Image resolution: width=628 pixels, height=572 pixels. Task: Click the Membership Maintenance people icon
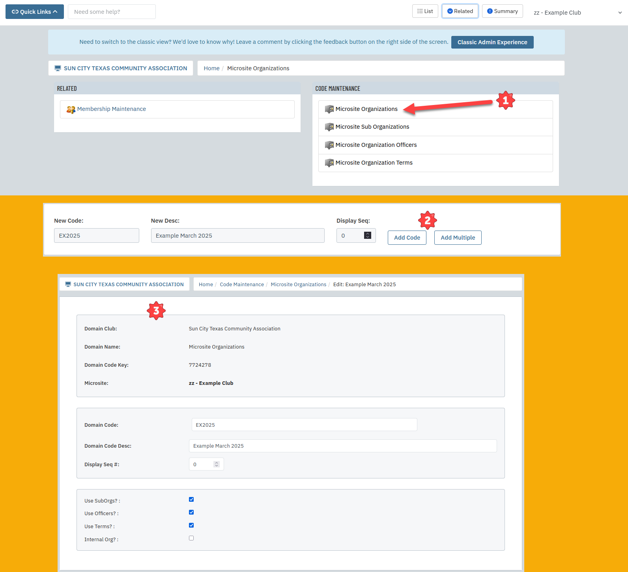[71, 109]
